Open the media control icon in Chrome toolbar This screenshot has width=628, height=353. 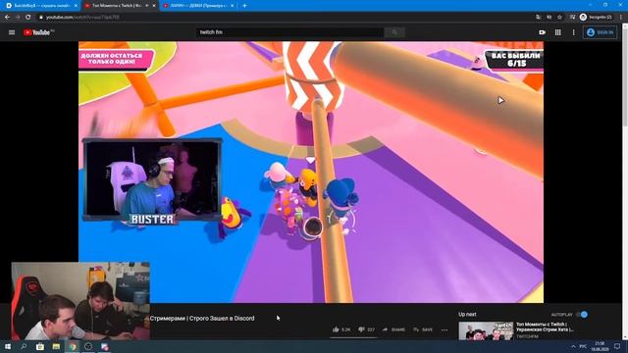tap(572, 18)
